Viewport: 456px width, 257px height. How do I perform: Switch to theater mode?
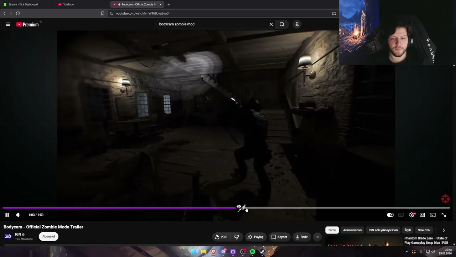pos(422,215)
